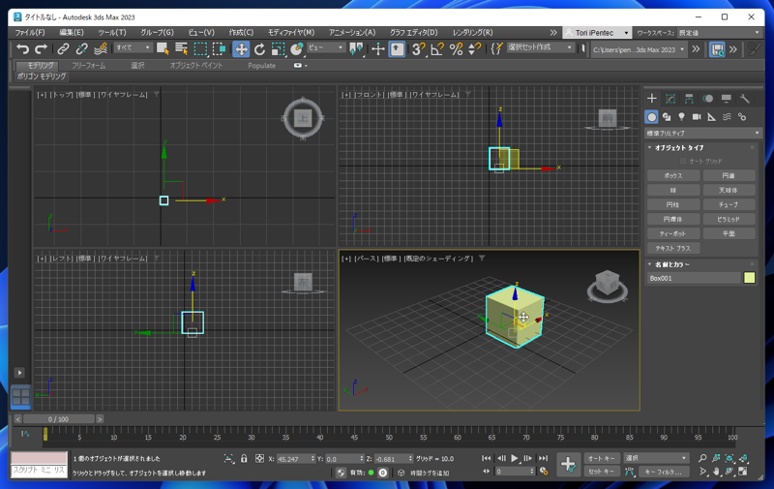Screen dimensions: 774x489
Task: Toggle the Selection Lock padlock icon
Action: pyautogui.click(x=244, y=458)
